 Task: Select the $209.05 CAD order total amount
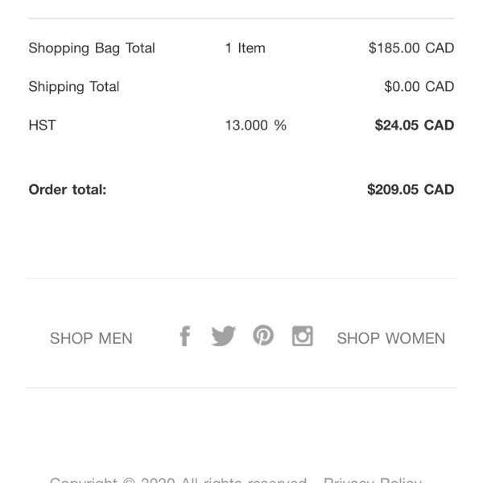[x=411, y=190]
